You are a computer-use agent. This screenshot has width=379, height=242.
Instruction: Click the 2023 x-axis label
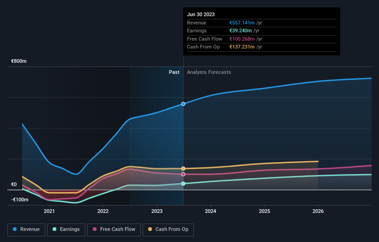(157, 211)
